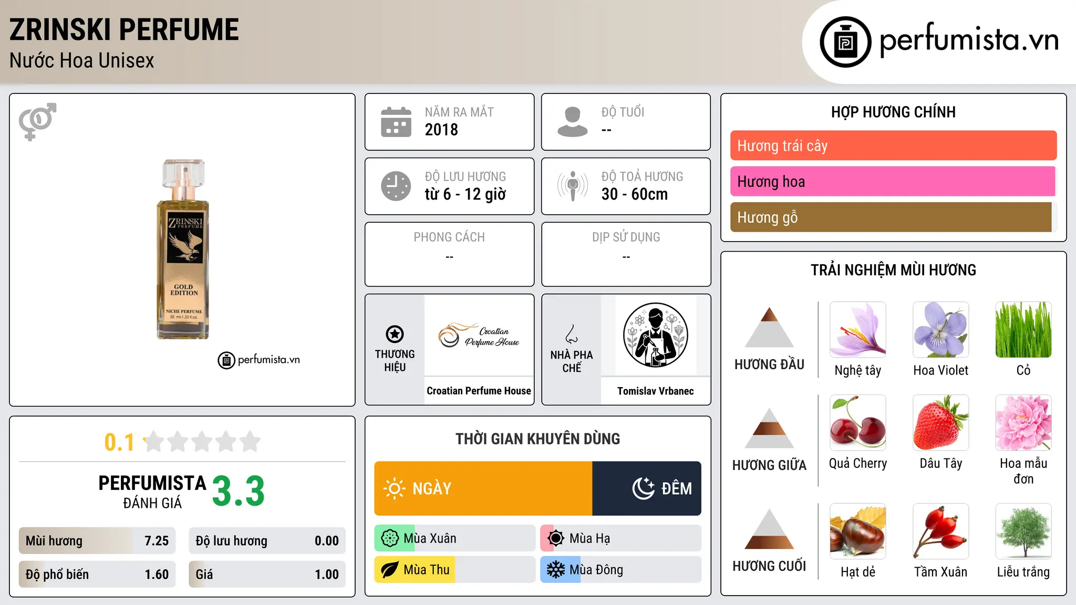The height and width of the screenshot is (605, 1076).
Task: Click the five-star rating row
Action: [202, 442]
